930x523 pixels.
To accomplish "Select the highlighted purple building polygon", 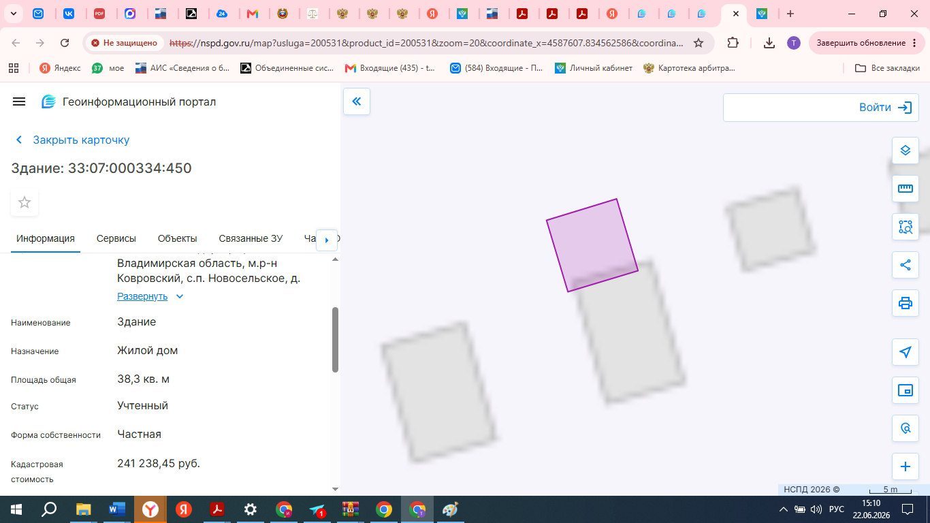I will tap(592, 245).
